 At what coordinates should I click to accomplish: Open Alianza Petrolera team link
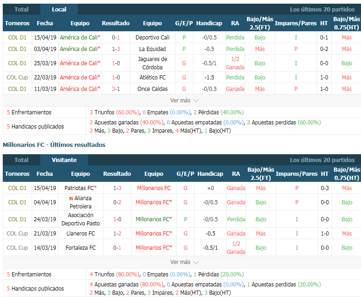click(80, 202)
